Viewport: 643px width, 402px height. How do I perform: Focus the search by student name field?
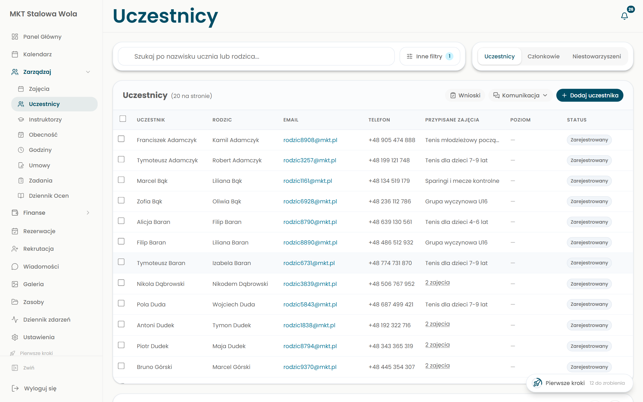256,56
